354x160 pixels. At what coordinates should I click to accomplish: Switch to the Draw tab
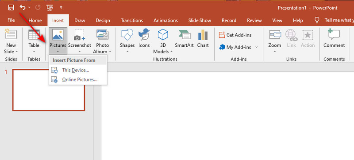[80, 20]
